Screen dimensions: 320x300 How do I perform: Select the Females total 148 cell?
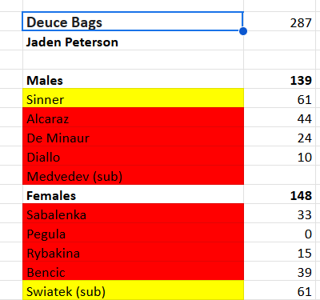coord(280,194)
